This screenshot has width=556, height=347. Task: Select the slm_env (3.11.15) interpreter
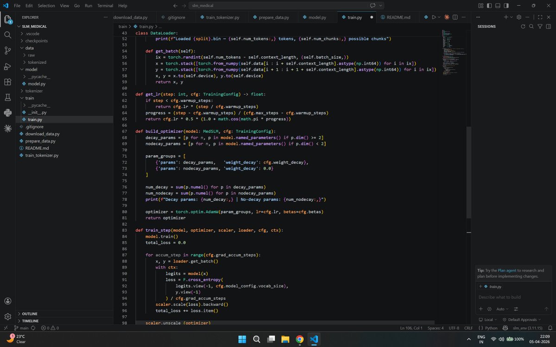[527, 328]
